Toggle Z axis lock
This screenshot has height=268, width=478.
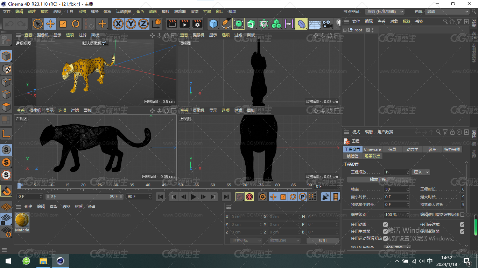click(143, 24)
